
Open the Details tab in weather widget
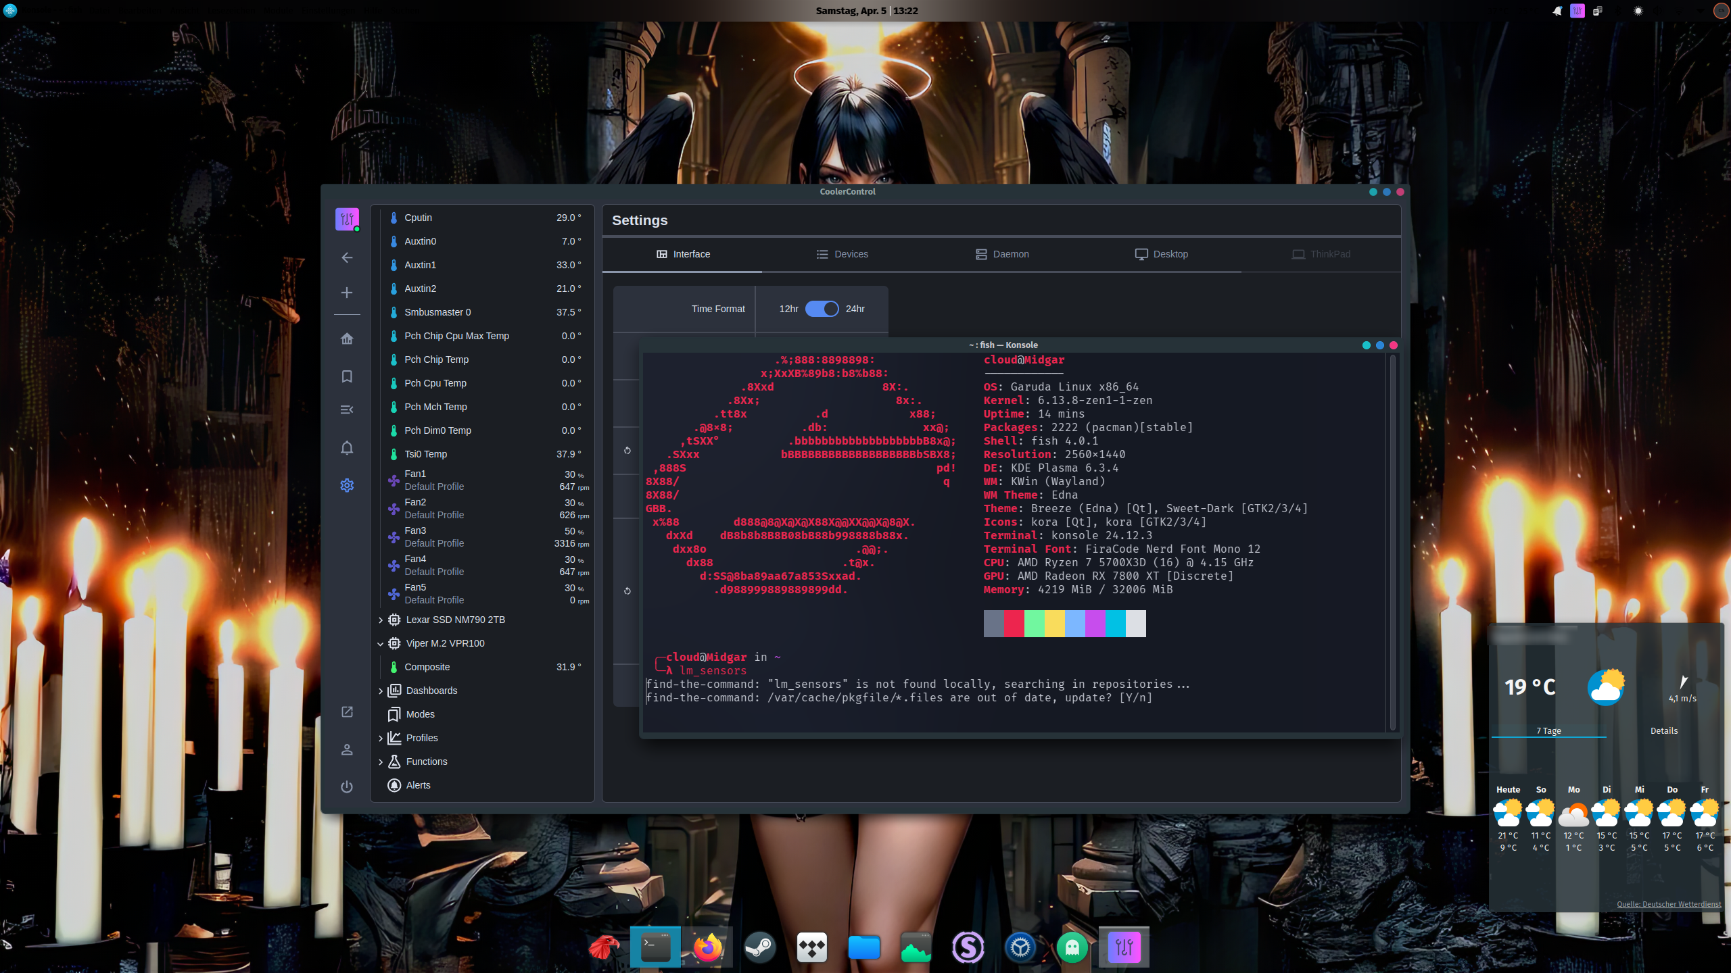coord(1663,730)
